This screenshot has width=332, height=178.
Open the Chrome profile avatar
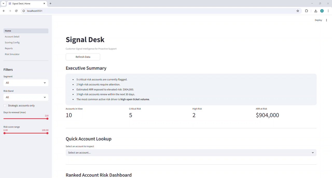[x=322, y=11]
